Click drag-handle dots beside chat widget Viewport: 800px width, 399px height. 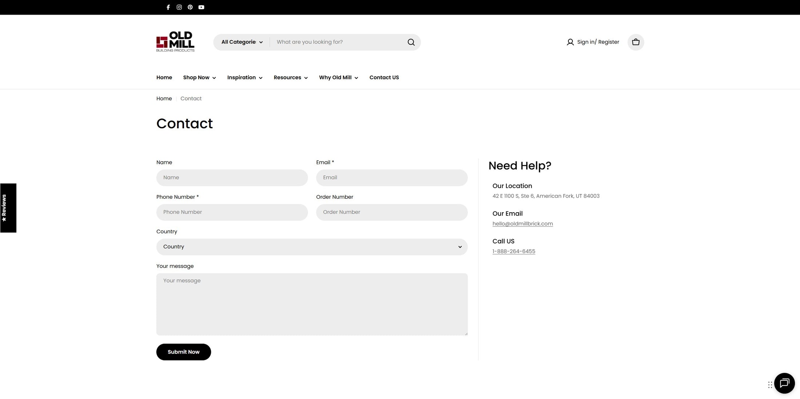770,385
